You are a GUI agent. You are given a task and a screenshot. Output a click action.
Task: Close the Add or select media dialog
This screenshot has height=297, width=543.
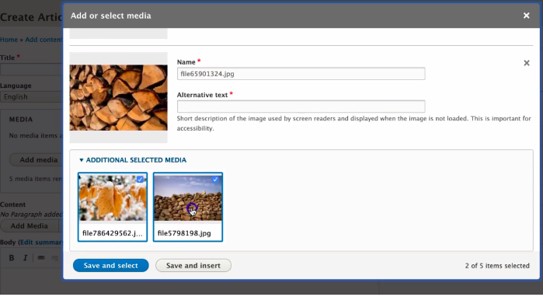pyautogui.click(x=527, y=16)
